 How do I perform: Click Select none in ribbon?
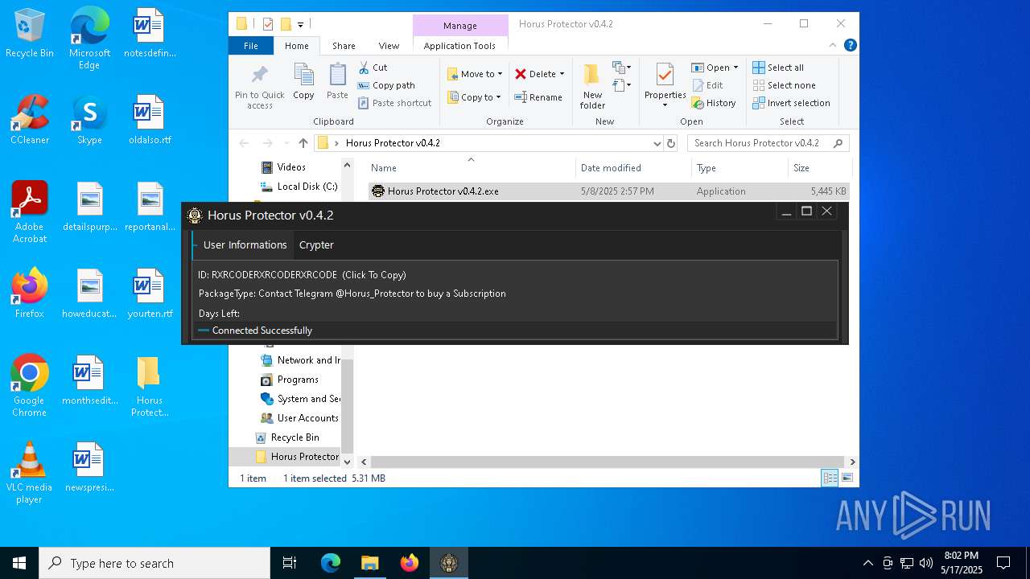pos(784,85)
